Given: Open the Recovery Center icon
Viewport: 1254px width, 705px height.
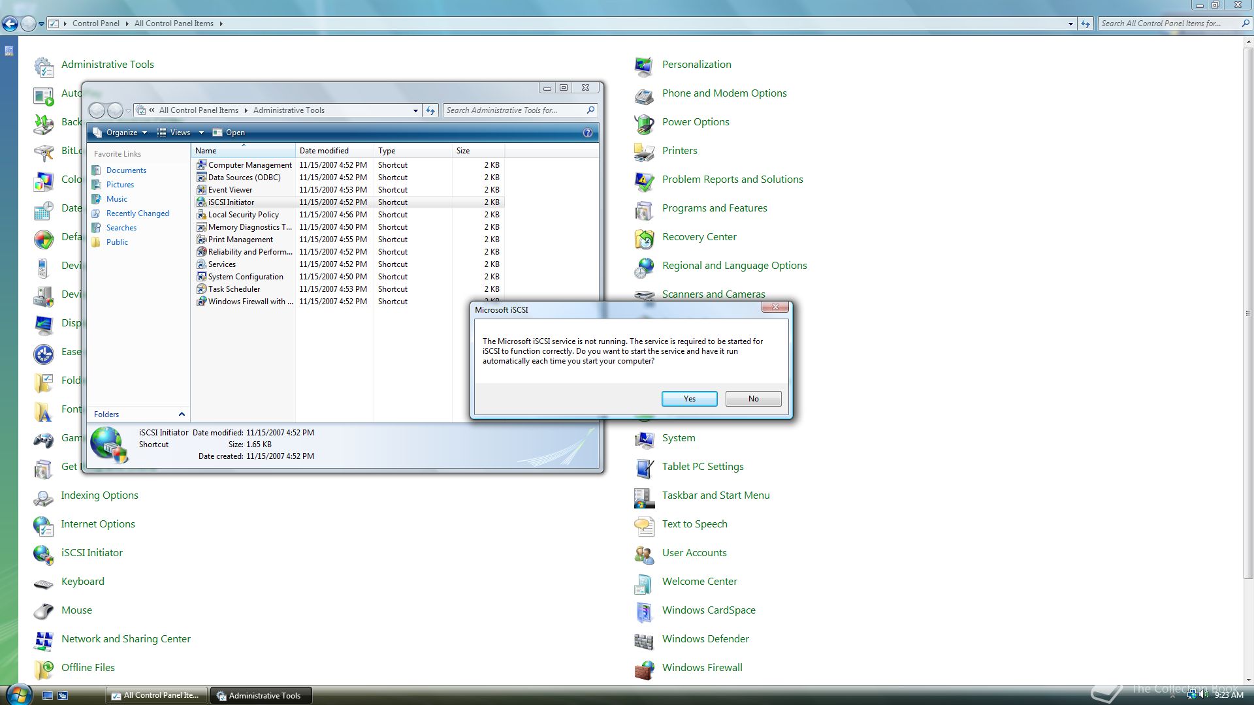Looking at the screenshot, I should pyautogui.click(x=644, y=238).
